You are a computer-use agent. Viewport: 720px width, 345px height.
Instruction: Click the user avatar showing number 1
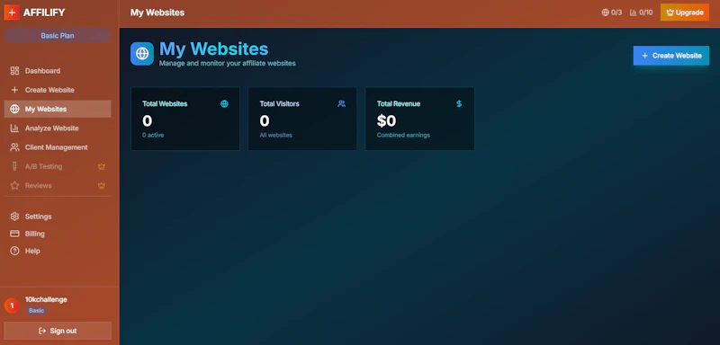[12, 305]
